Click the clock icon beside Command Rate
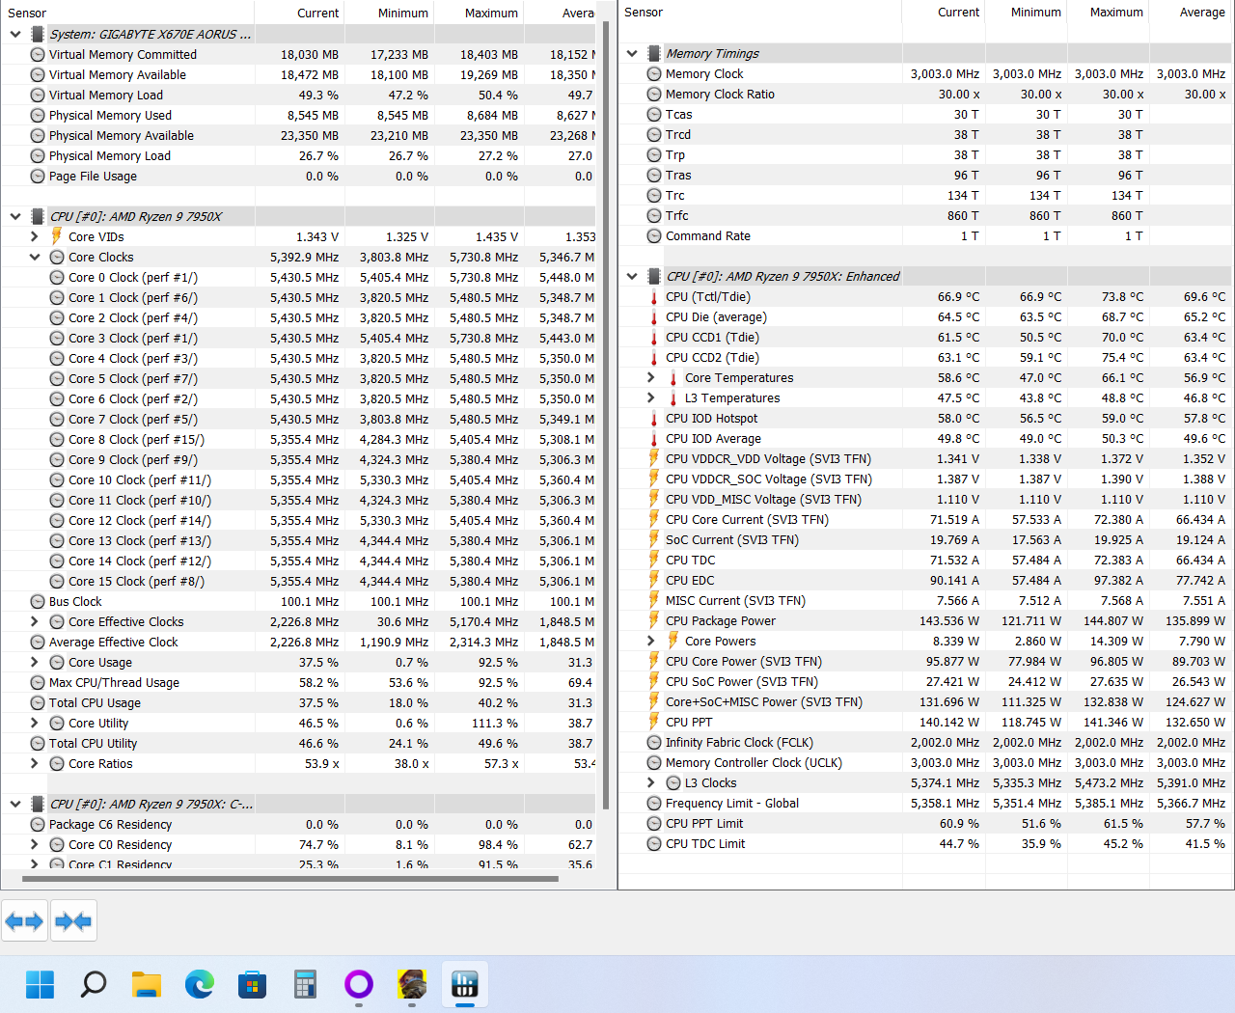The image size is (1235, 1013). point(654,236)
